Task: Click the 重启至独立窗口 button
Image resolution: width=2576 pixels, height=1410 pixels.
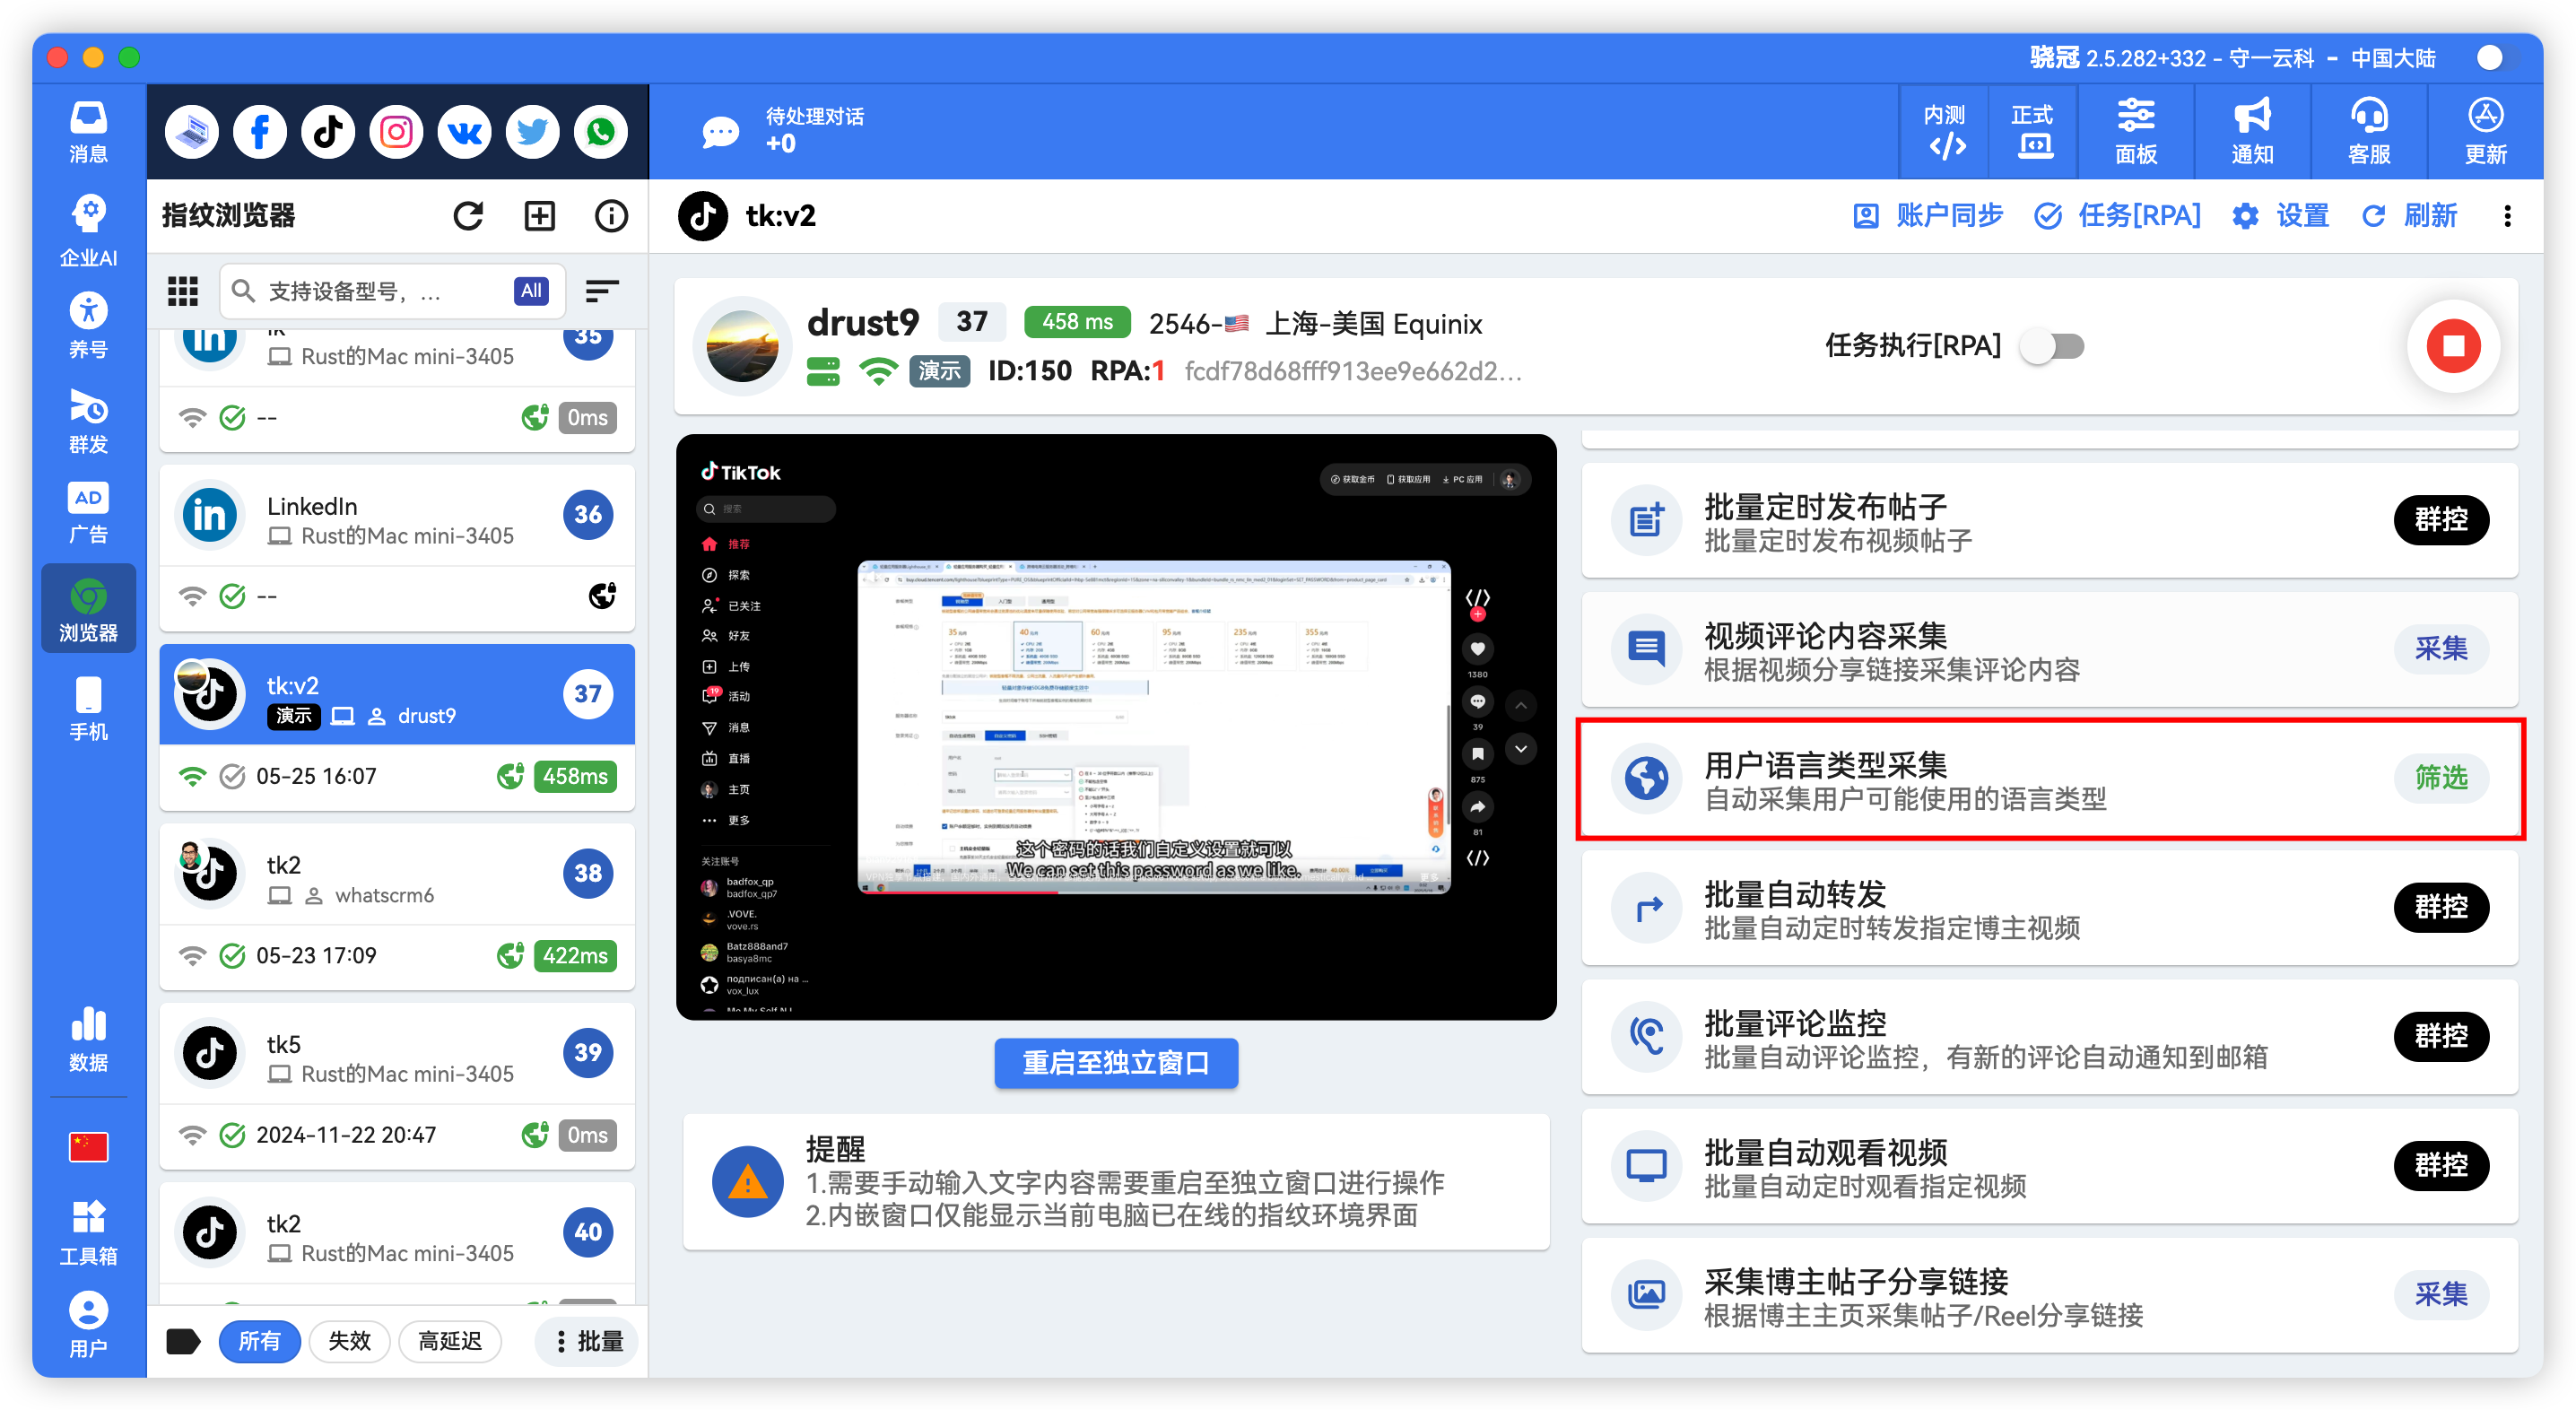Action: coord(1116,1063)
